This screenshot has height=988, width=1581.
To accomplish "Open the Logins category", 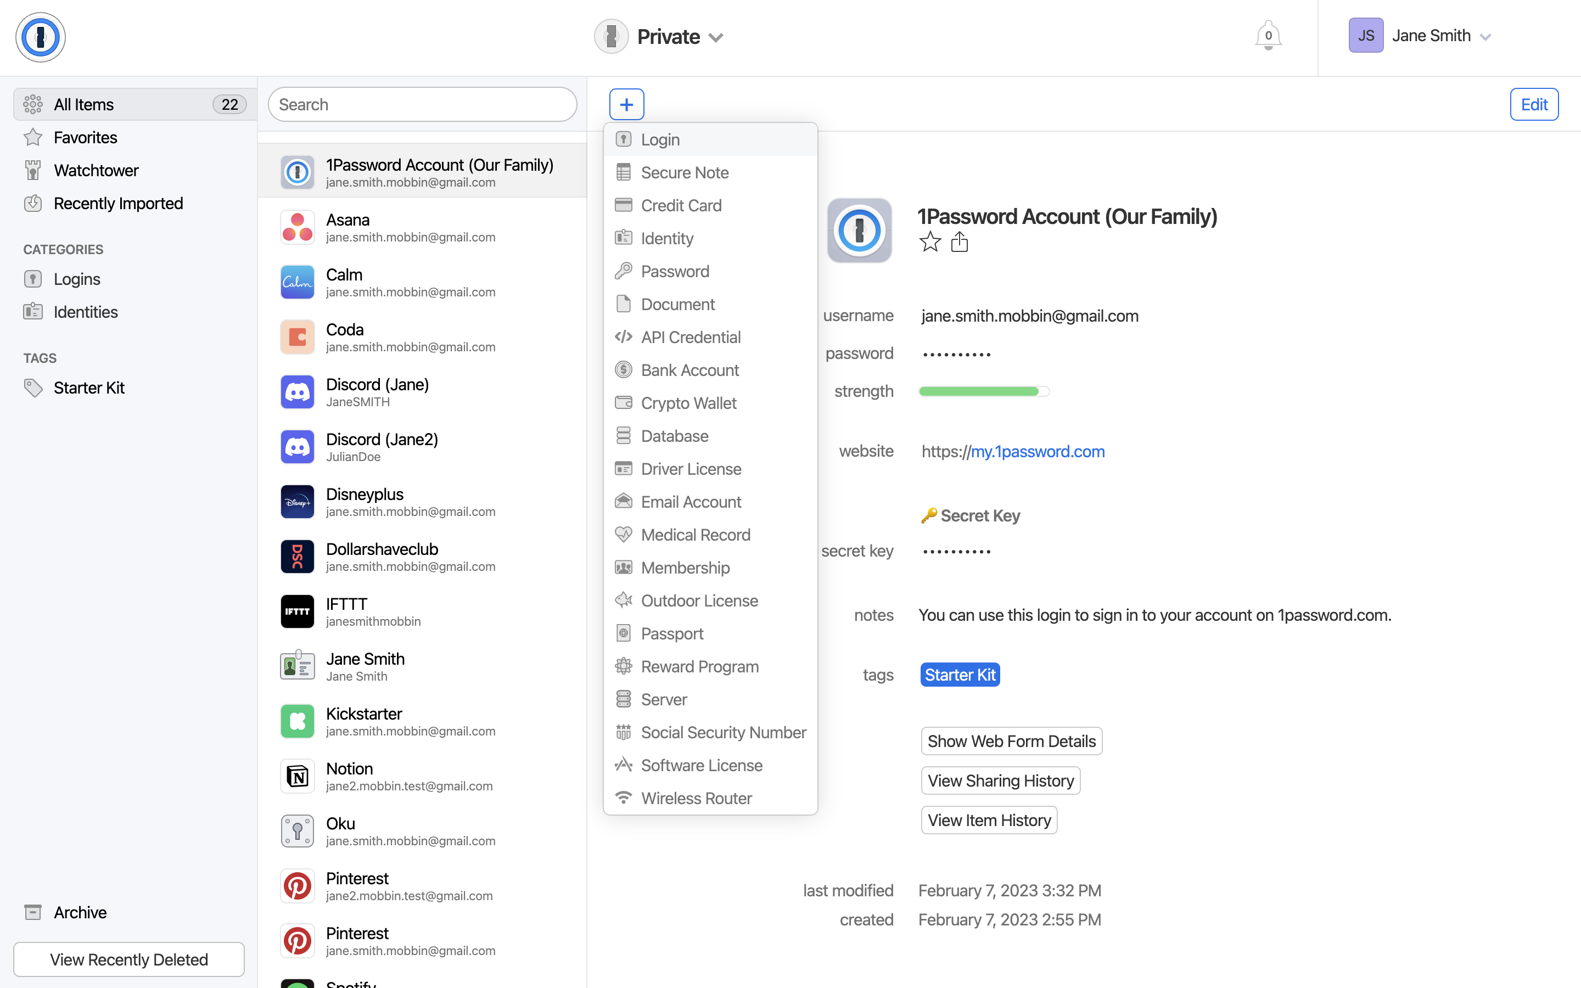I will point(76,279).
